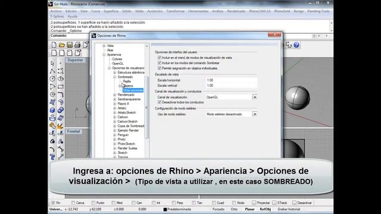Enable the Perp object snap
Viewport: 381px width, 214px height.
(x=173, y=203)
